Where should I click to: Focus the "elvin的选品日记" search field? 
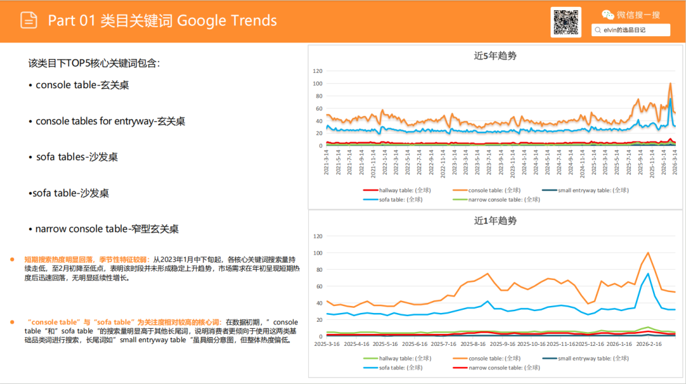click(631, 30)
